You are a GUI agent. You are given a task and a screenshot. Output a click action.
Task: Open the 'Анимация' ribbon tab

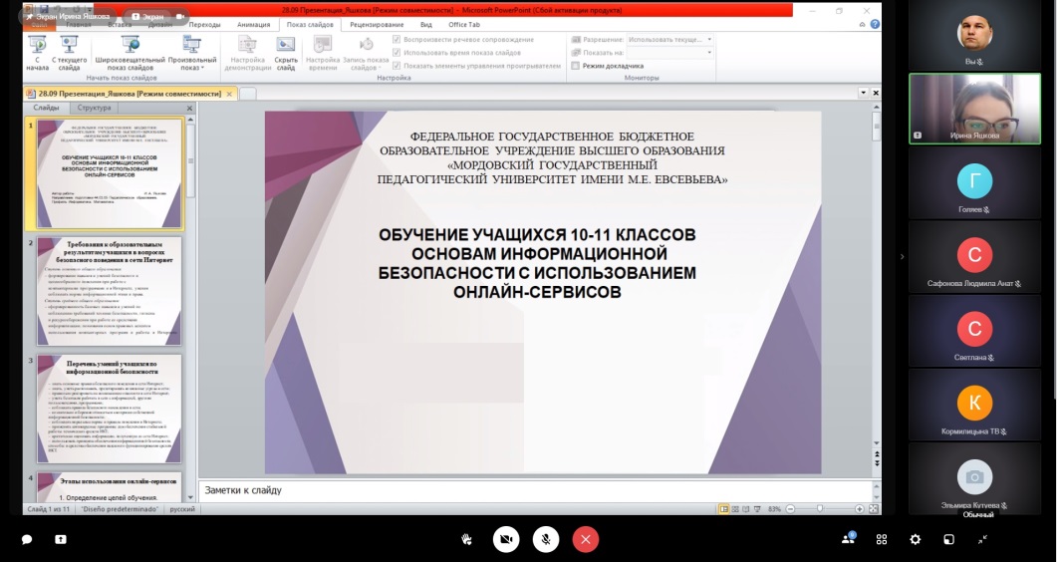[x=253, y=24]
